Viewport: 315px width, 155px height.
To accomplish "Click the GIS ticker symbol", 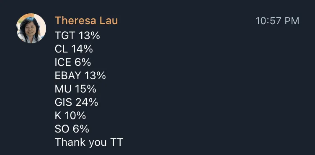I will click(x=63, y=102).
